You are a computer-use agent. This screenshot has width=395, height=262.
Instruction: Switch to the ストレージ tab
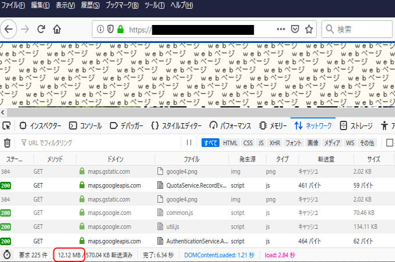pyautogui.click(x=356, y=125)
